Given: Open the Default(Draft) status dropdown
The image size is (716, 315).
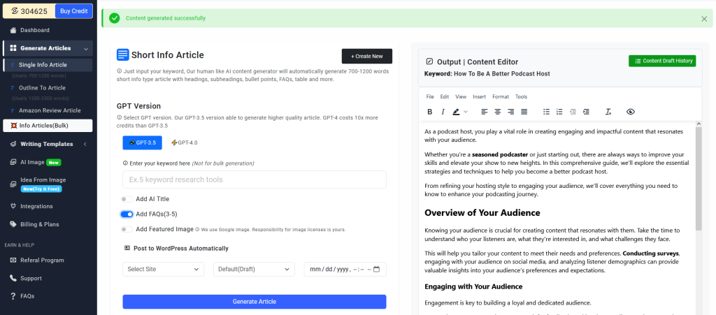Looking at the screenshot, I should pyautogui.click(x=254, y=269).
